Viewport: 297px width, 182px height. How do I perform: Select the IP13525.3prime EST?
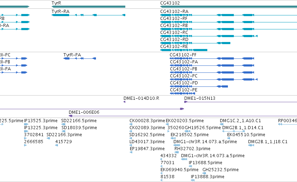pyautogui.click(x=41, y=121)
